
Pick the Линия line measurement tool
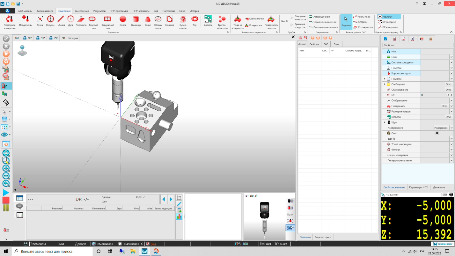pyautogui.click(x=61, y=21)
